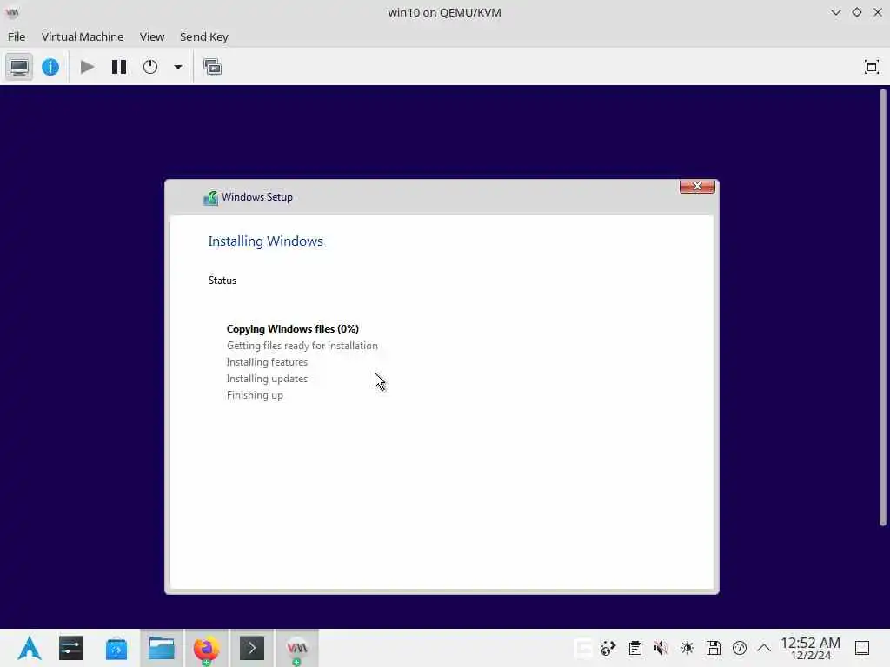Open virtual hardware details info
Image resolution: width=890 pixels, height=667 pixels.
(50, 67)
